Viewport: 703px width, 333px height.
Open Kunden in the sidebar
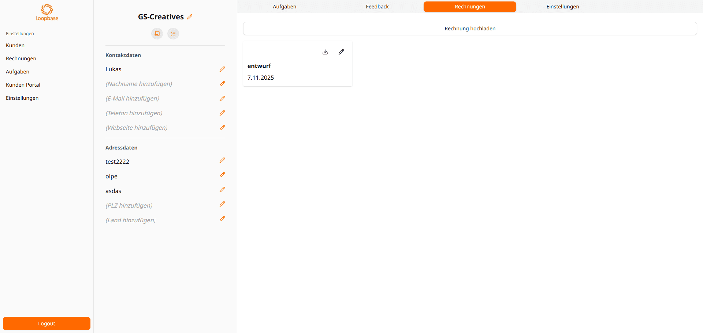pos(15,45)
